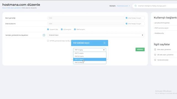Click the 'hostmana.com düzenle' page title

[21, 5]
